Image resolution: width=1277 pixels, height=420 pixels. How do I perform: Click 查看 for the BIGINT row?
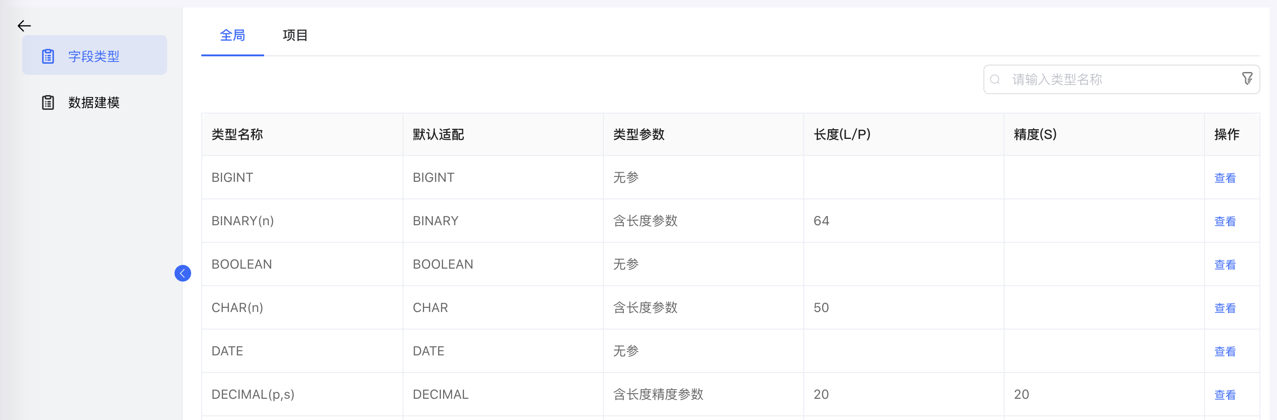[1224, 178]
